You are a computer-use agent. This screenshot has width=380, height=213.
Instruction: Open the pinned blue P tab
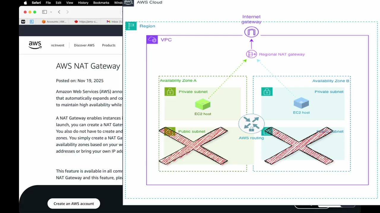click(31, 22)
